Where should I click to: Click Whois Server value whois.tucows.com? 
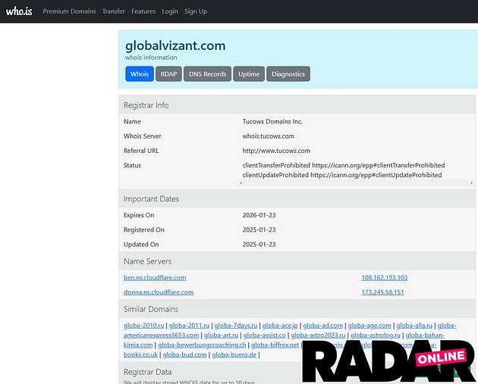[x=269, y=136]
